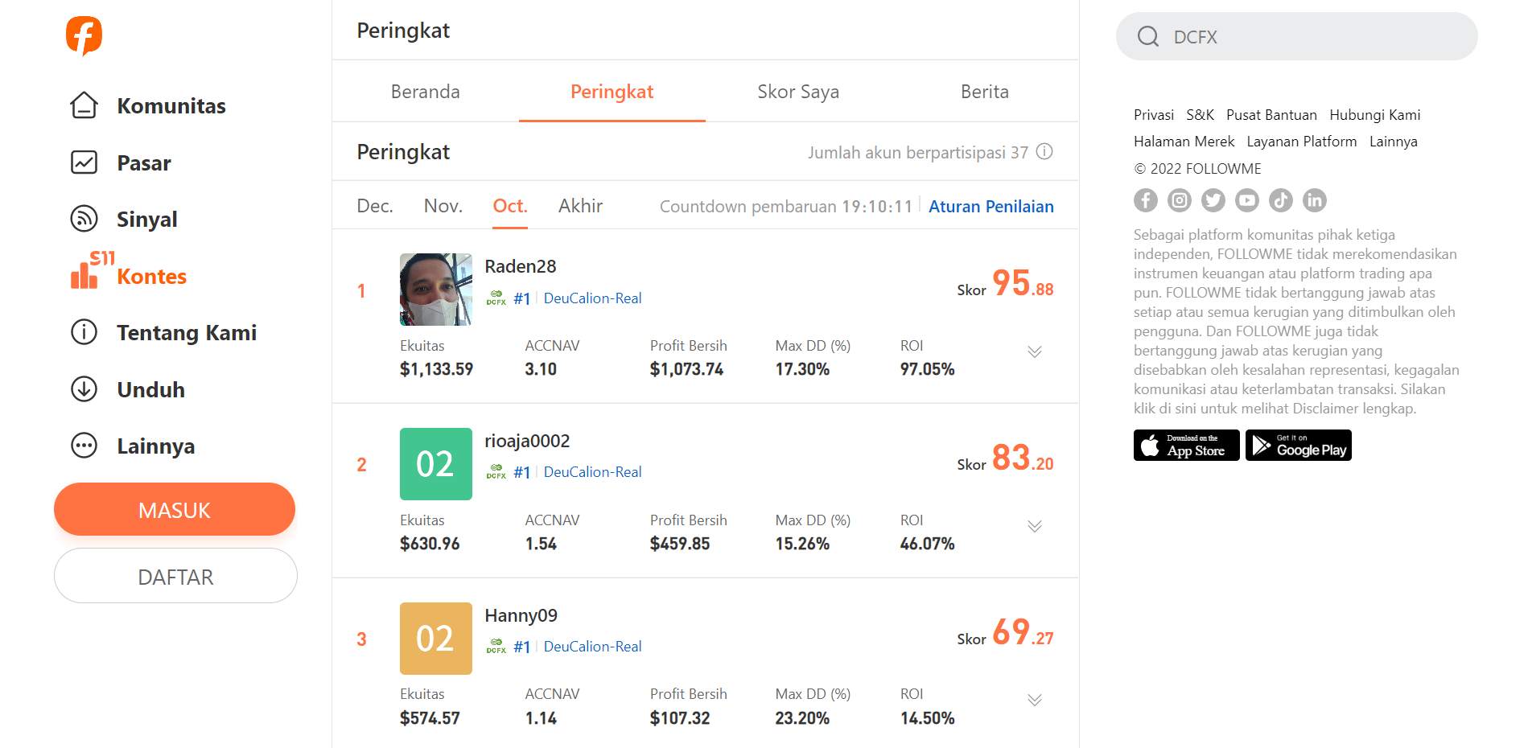Open the YouTube social icon

[x=1247, y=200]
